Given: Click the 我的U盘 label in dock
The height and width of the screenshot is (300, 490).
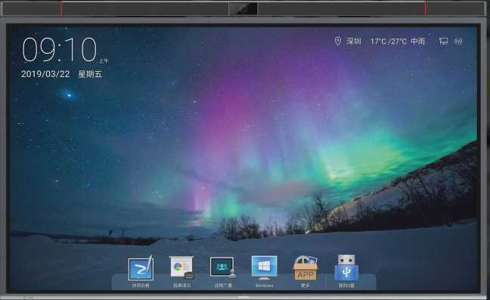Looking at the screenshot, I should pos(346,286).
